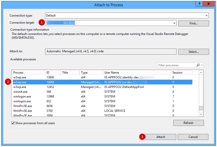Click the search magnifier icon in Filter processes
Viewport: 217px width, 147px height.
click(198, 65)
